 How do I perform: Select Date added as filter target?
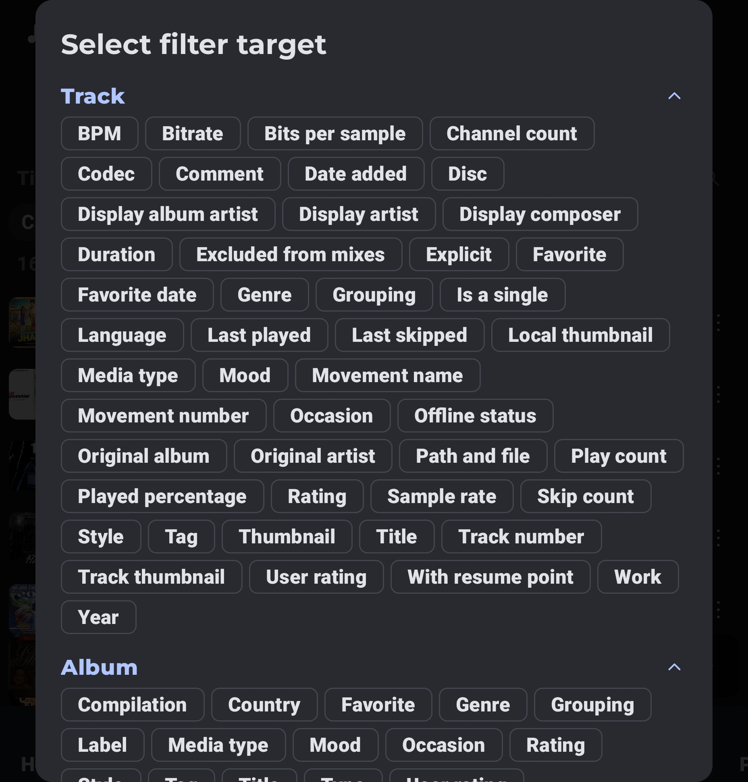pyautogui.click(x=356, y=174)
